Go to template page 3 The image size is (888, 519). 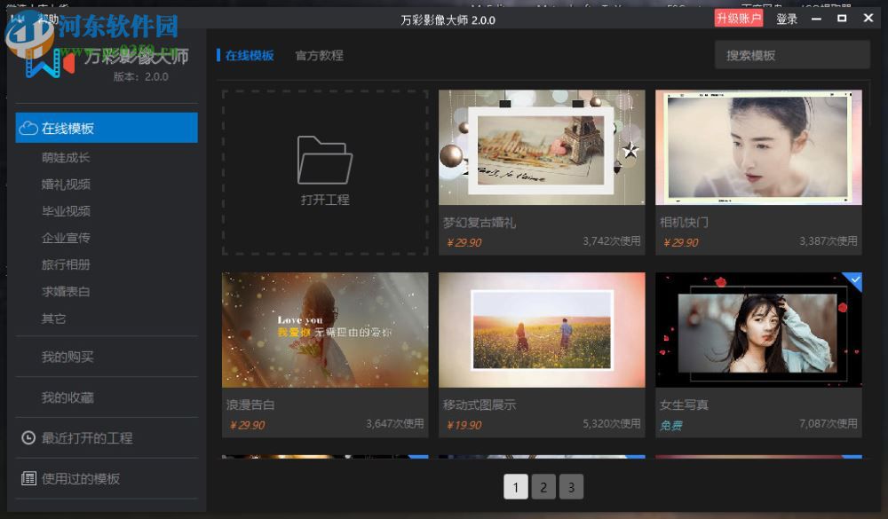tap(571, 486)
